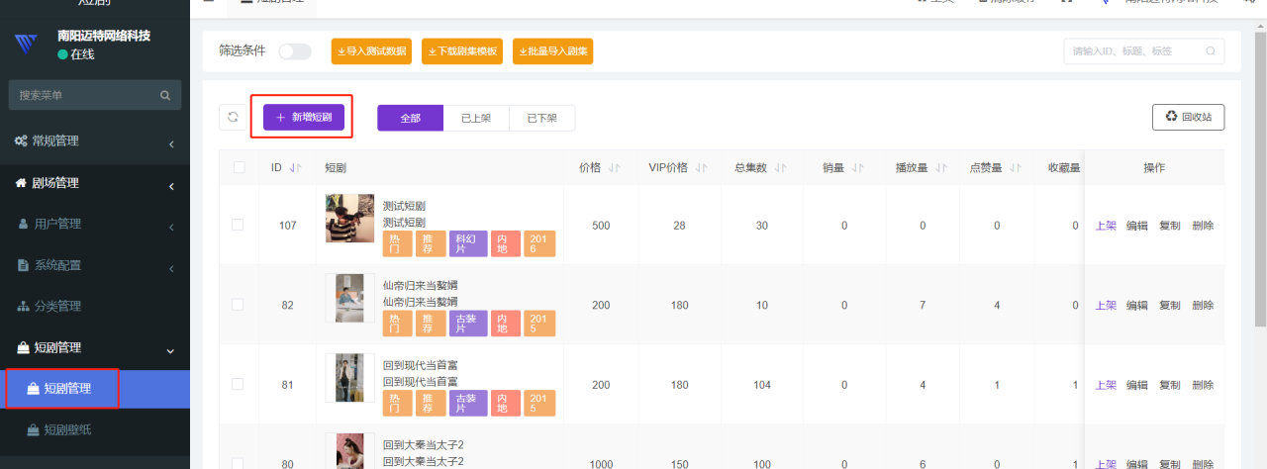1267x469 pixels.
Task: Click the refresh table icon
Action: click(x=233, y=118)
